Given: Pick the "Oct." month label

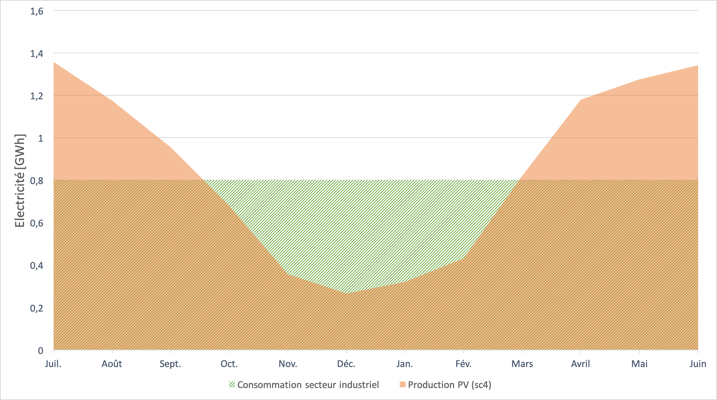Looking at the screenshot, I should click(x=229, y=364).
